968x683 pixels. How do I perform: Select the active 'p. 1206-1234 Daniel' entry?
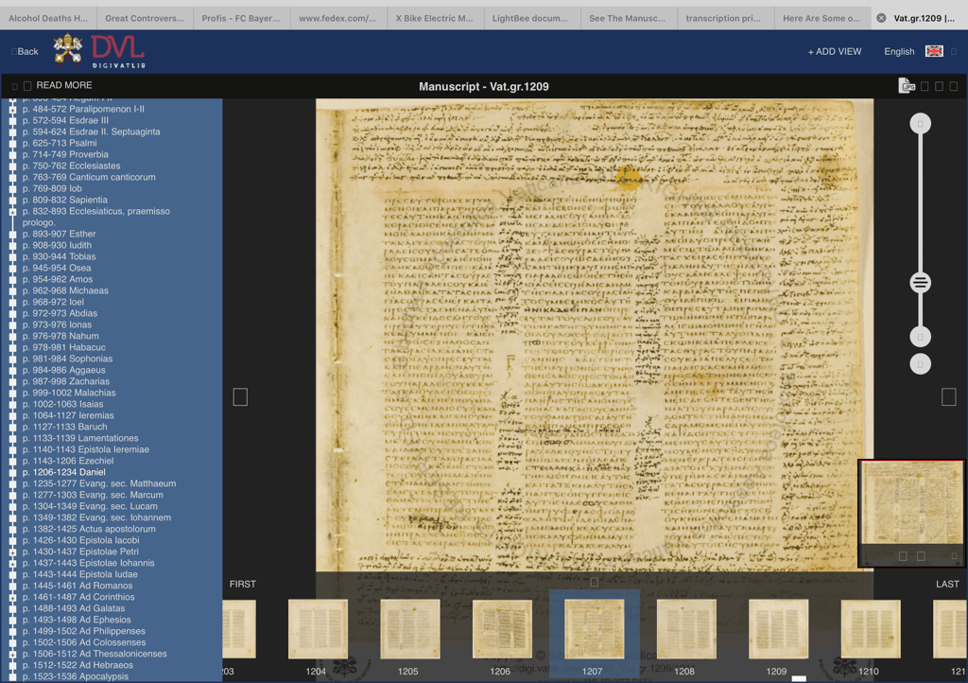point(63,472)
